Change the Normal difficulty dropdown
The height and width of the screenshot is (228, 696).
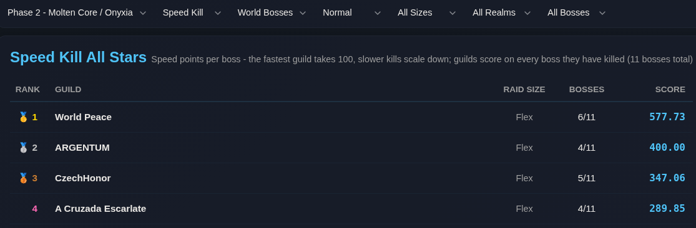351,13
